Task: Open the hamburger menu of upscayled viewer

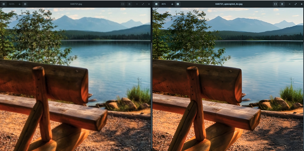Action: coord(282,4)
